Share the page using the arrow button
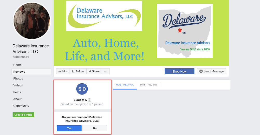Screen dimensions: 260x135 click(x=94, y=71)
